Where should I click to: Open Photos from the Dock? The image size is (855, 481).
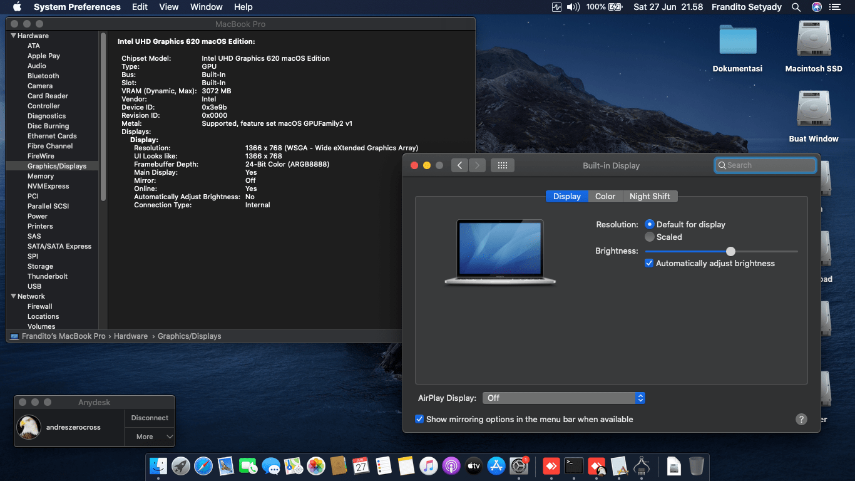(x=316, y=466)
